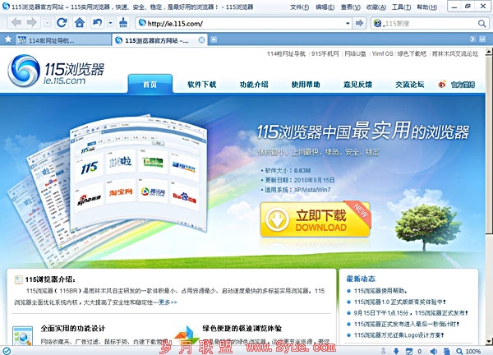Click the status bar windows/pages icon
493x355 pixels.
point(446,351)
